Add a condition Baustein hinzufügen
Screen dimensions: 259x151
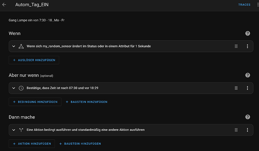[x=87, y=102]
